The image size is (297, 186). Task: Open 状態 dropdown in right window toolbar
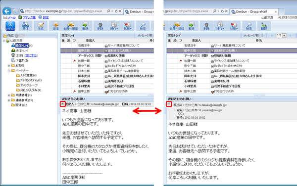click(x=234, y=26)
